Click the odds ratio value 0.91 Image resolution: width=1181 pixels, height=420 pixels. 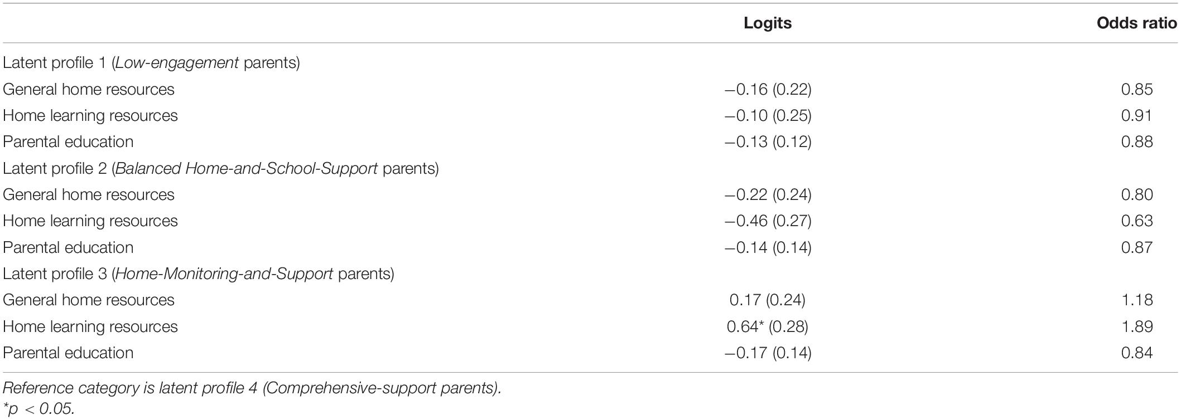[x=1136, y=115]
